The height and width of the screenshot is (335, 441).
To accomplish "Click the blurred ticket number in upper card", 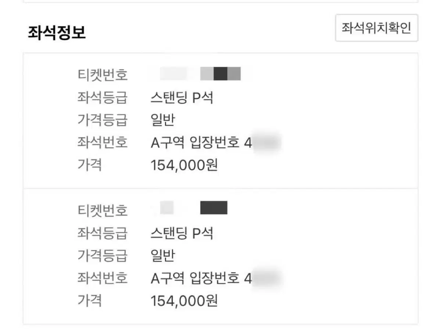I will pos(200,74).
